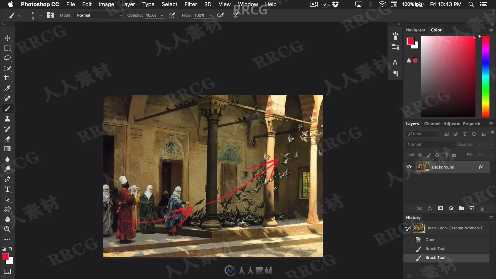Open the brush preset picker dropdown

coord(40,16)
